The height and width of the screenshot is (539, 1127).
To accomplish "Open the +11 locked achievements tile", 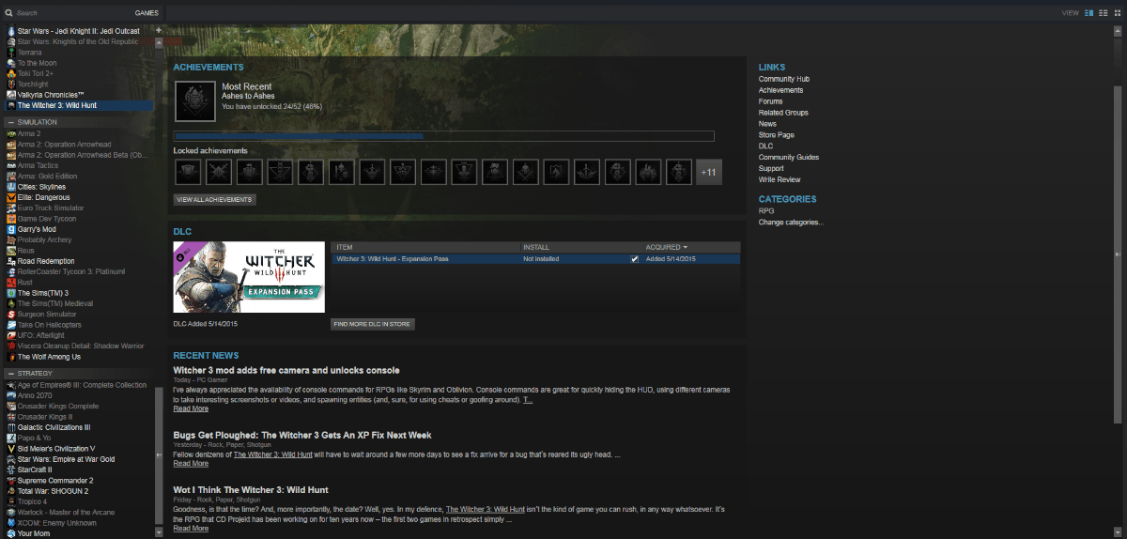I will tap(709, 172).
